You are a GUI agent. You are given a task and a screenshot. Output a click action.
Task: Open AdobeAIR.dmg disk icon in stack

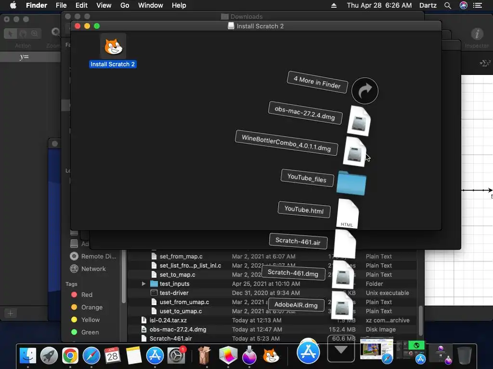[x=342, y=305]
